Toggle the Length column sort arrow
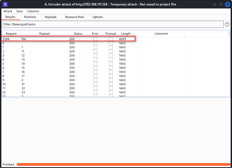Screen dimensions: 232x168 point(133,34)
